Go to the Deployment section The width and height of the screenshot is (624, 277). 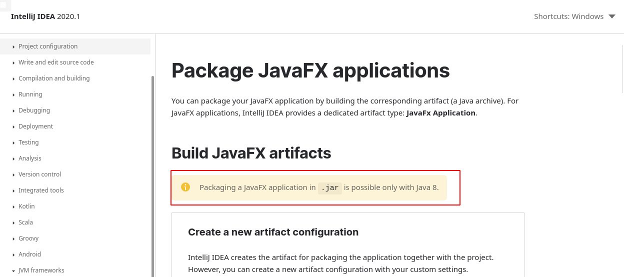coord(35,126)
